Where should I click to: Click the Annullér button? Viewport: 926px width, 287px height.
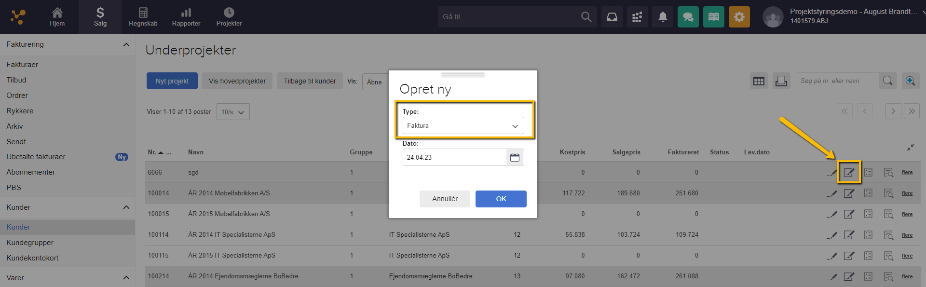coord(445,199)
